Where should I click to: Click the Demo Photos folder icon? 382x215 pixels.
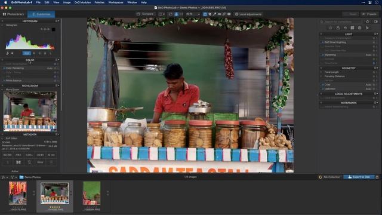pyautogui.click(x=21, y=177)
